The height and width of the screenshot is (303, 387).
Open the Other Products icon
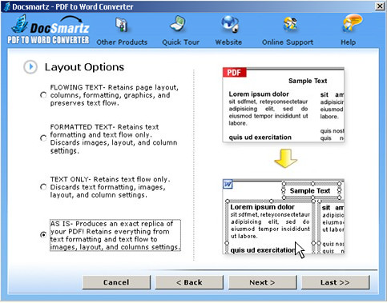click(122, 25)
